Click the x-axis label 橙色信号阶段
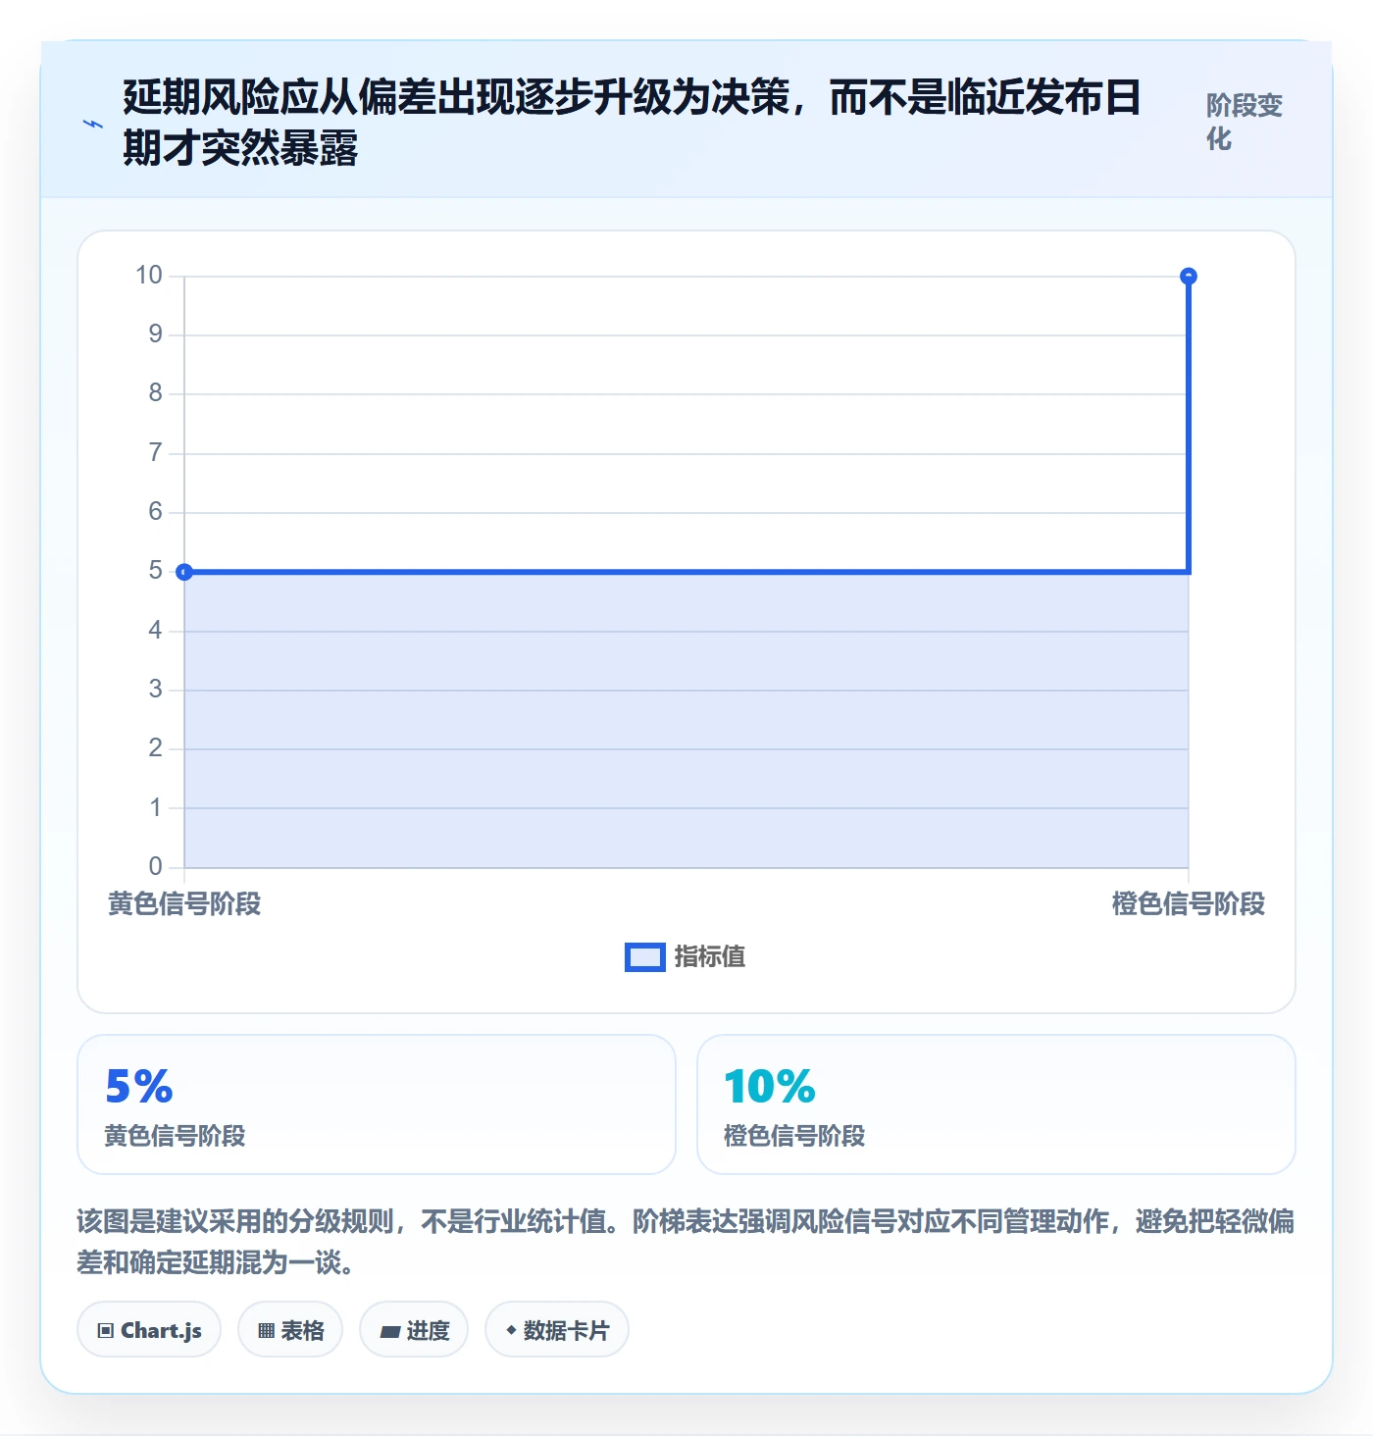 coord(1189,903)
